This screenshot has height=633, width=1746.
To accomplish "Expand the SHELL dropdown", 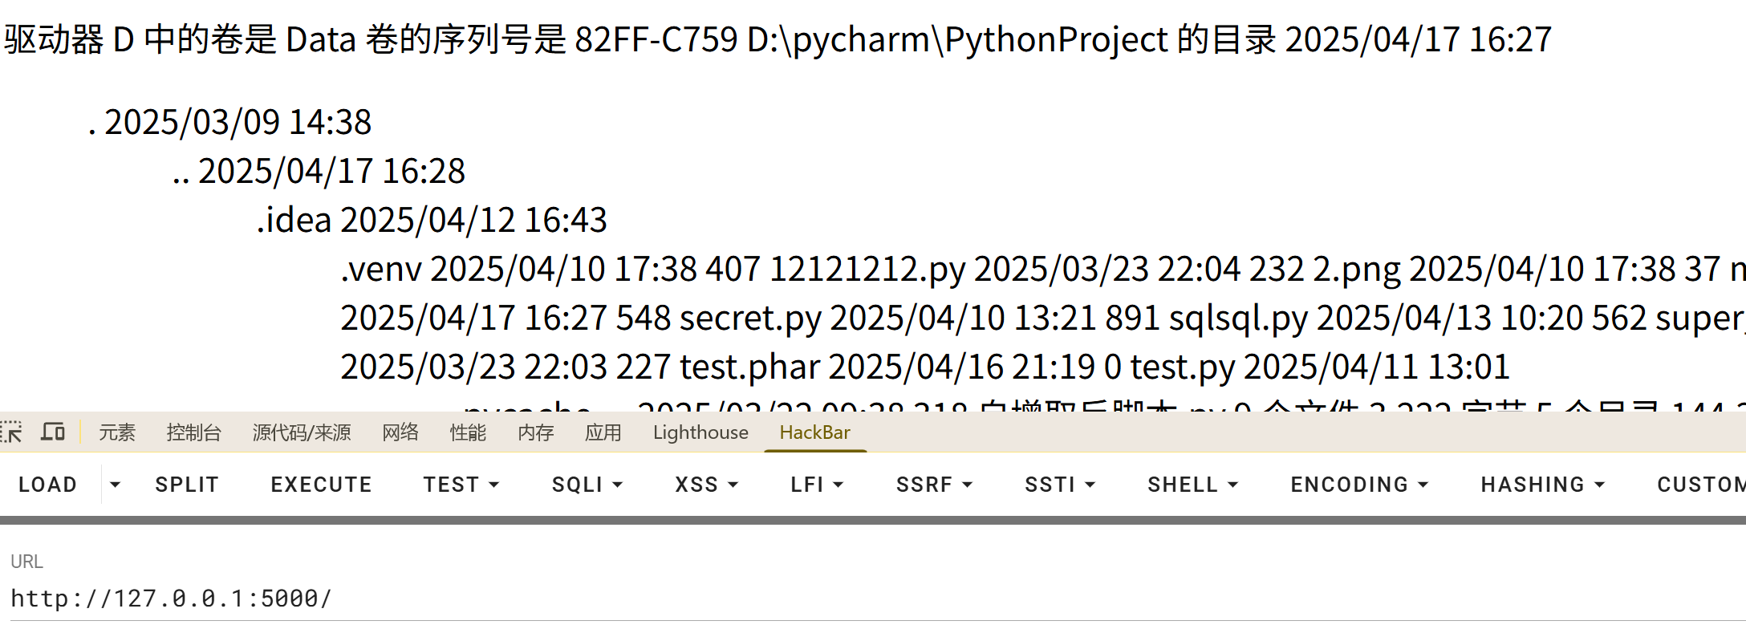I will [x=1193, y=485].
